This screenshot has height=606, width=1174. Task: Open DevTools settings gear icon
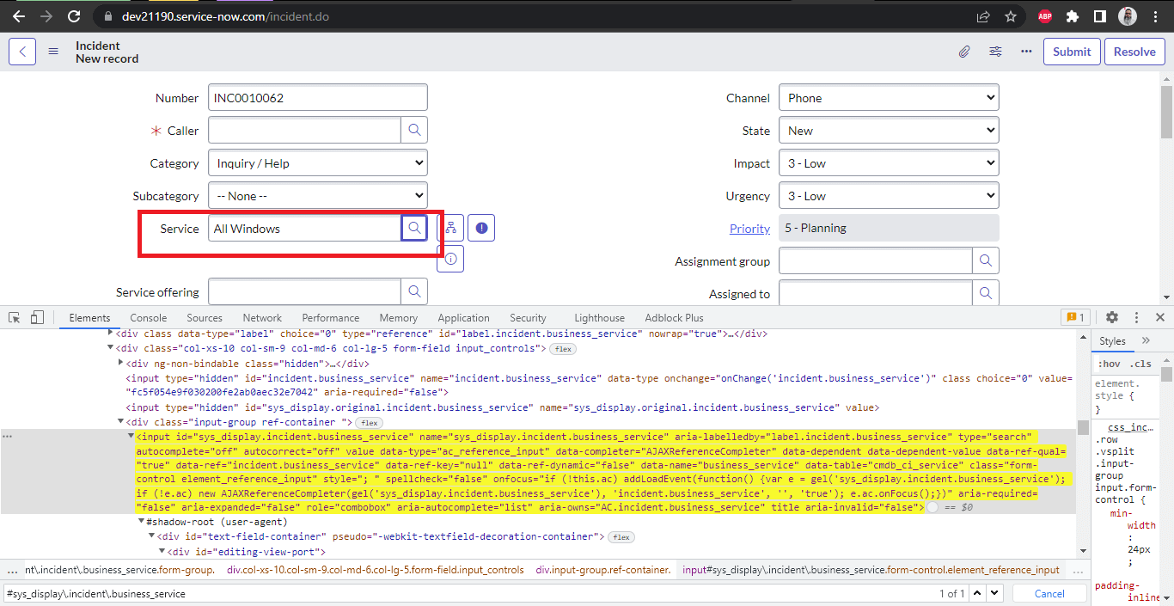pos(1111,317)
